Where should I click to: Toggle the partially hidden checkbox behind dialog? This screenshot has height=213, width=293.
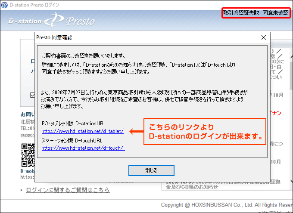click(x=32, y=95)
